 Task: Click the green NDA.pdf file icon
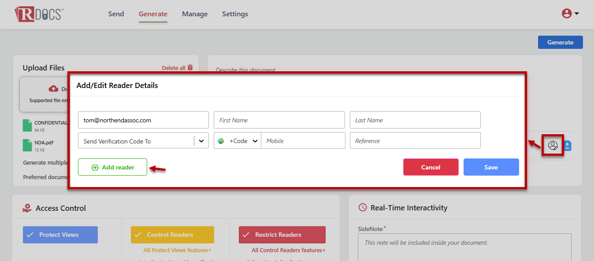(27, 146)
